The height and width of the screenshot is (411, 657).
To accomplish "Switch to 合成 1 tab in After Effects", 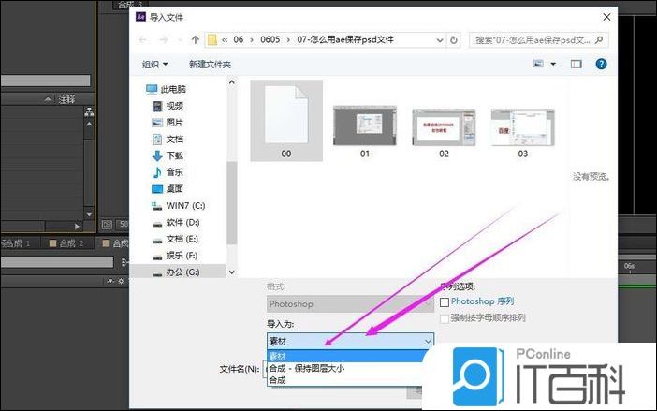I will click(x=16, y=243).
